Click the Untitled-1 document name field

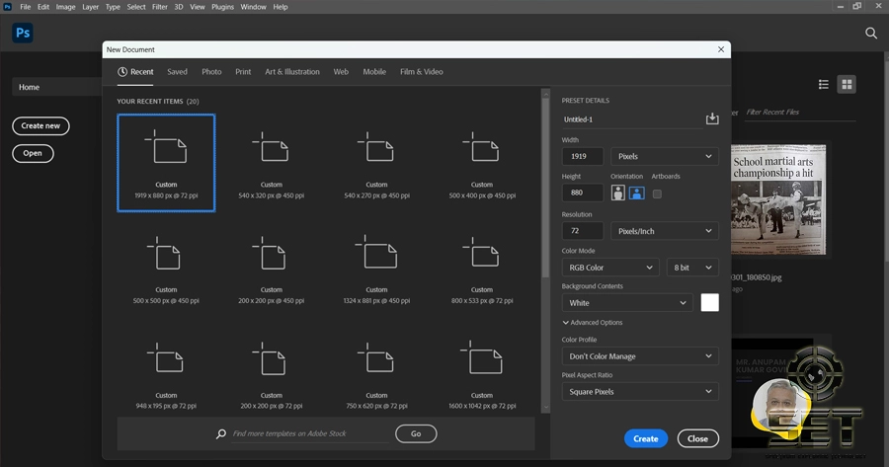click(x=631, y=119)
